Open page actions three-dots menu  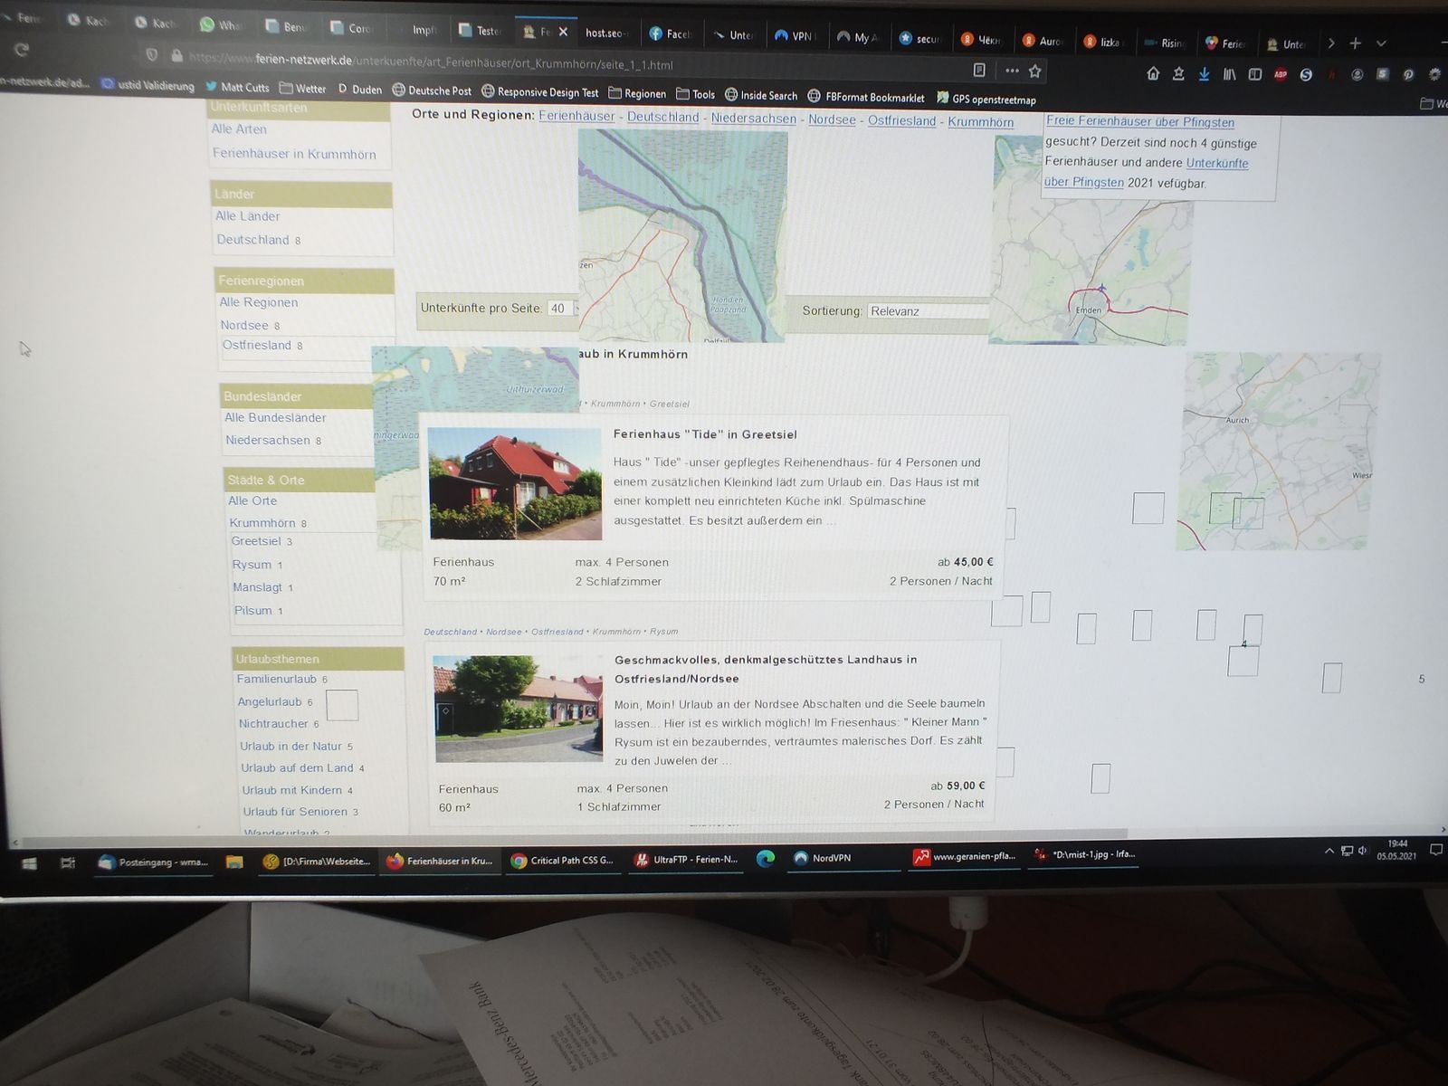click(1012, 71)
